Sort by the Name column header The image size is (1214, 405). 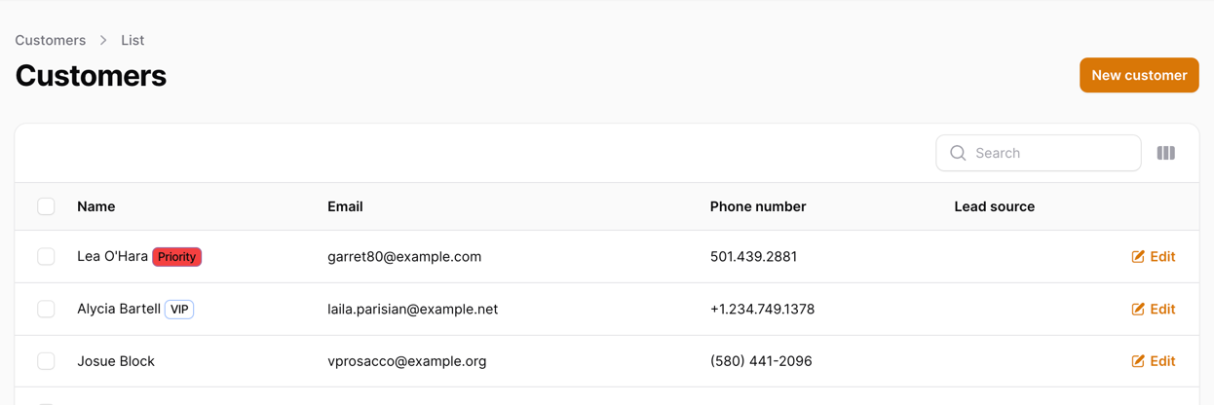point(96,206)
